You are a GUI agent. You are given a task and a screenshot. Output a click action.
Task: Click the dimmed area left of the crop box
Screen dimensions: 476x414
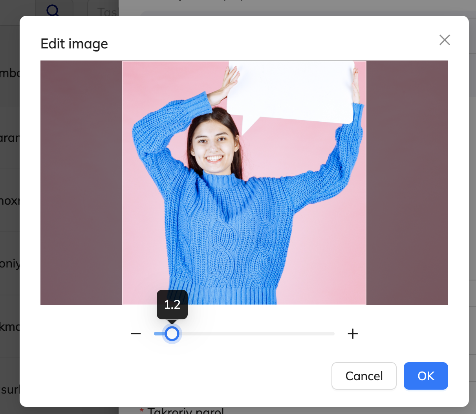pos(81,183)
